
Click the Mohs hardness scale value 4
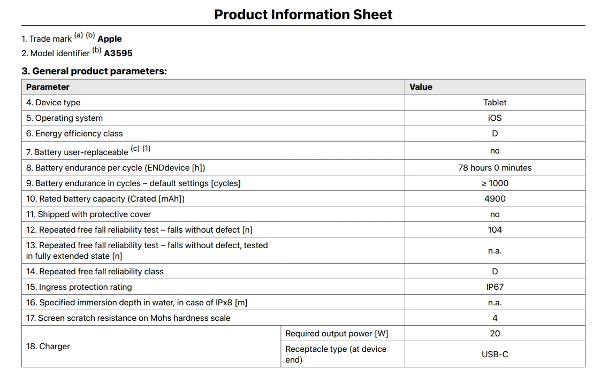[495, 318]
